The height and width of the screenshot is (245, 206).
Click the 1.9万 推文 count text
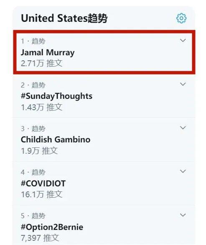click(39, 151)
